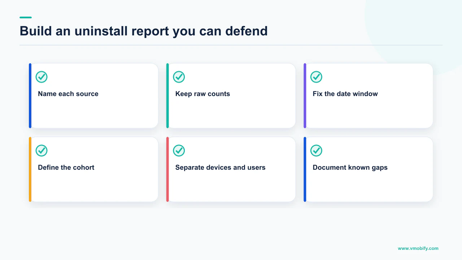Select the 'Separate devices and users' text

(220, 168)
